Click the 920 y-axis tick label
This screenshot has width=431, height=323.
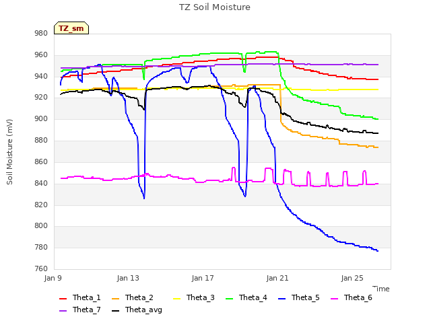click(41, 98)
